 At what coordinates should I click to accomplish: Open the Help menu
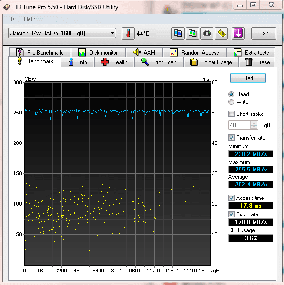point(29,19)
